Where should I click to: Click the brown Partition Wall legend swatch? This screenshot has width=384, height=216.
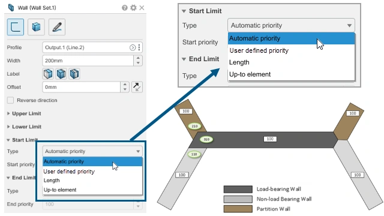point(238,209)
